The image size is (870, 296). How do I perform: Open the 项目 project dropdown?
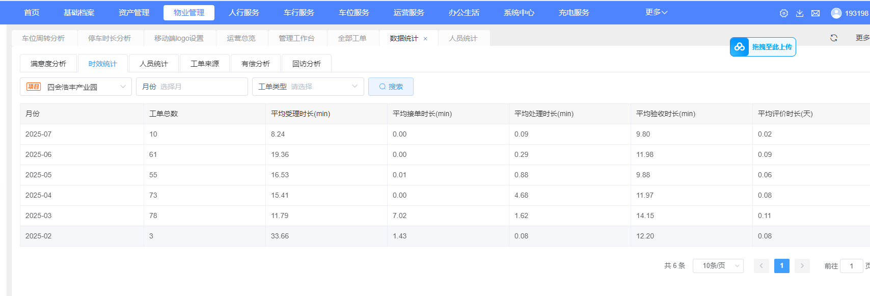pos(76,87)
